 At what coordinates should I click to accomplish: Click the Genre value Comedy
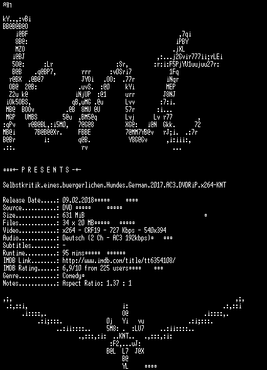click(x=72, y=276)
